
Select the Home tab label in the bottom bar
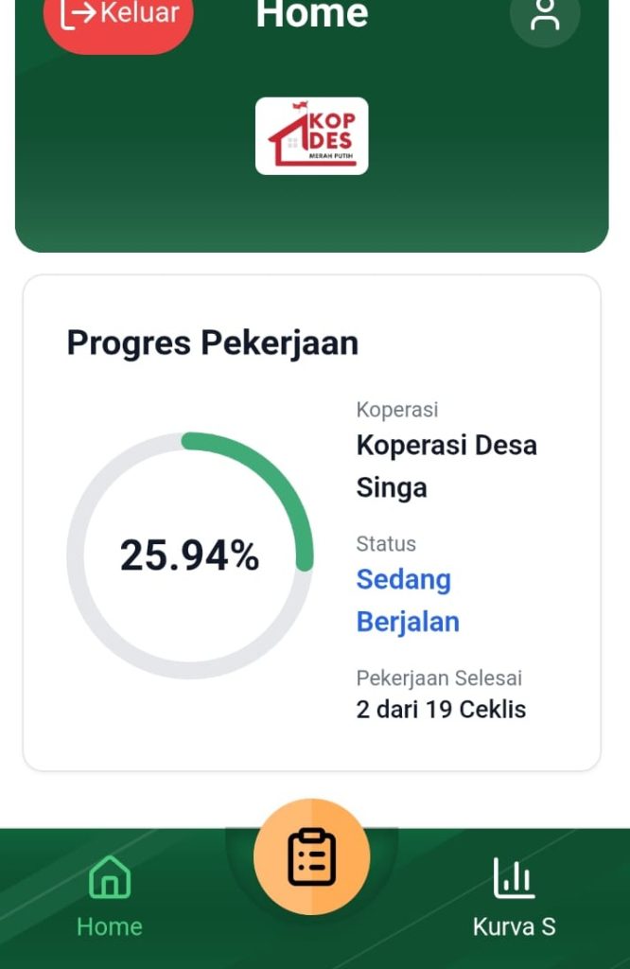(x=110, y=926)
